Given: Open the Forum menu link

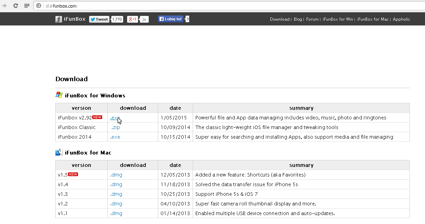Looking at the screenshot, I should 312,19.
